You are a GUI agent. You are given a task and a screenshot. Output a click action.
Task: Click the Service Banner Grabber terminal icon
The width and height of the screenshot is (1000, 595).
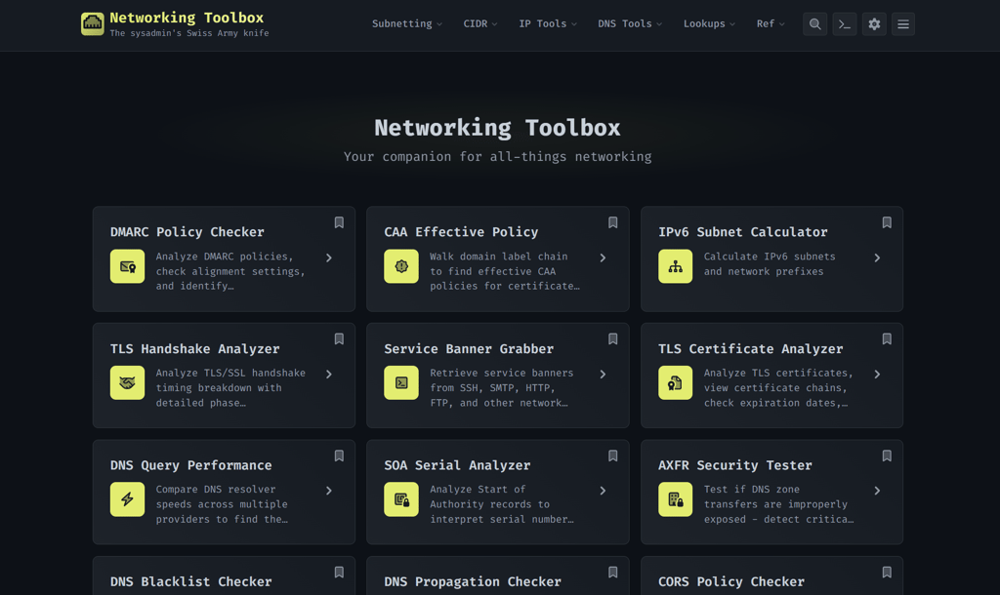point(401,382)
